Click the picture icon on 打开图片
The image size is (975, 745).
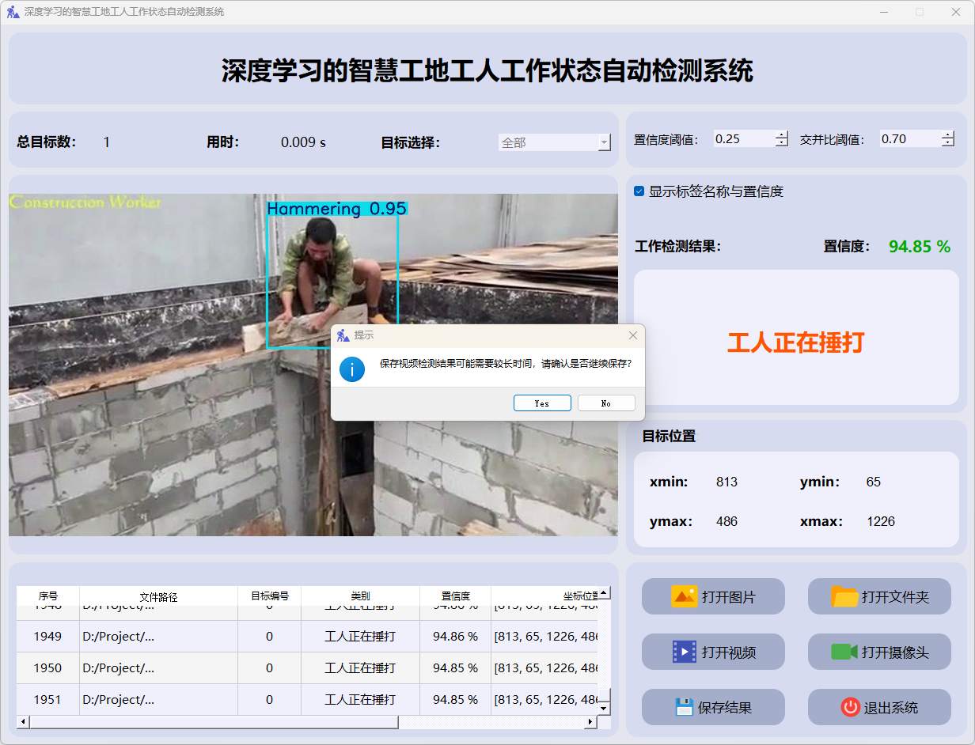click(x=684, y=596)
